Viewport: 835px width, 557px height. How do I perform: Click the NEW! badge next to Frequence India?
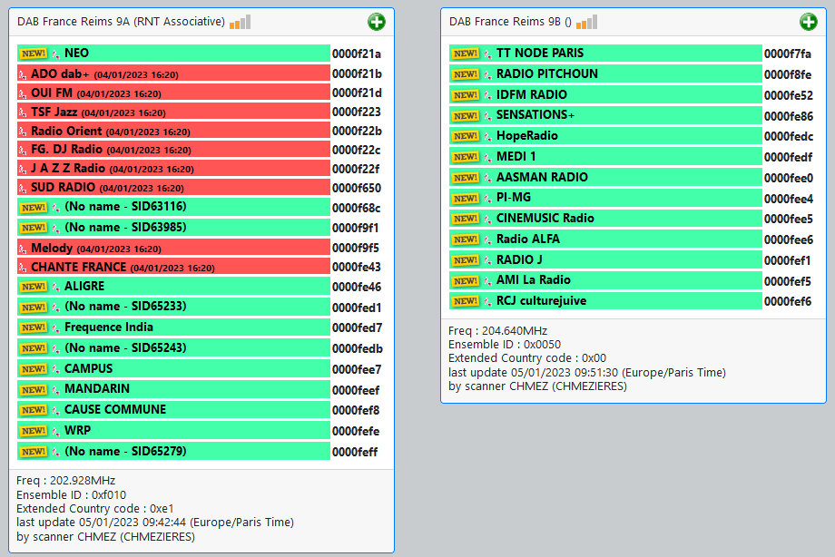coord(34,327)
